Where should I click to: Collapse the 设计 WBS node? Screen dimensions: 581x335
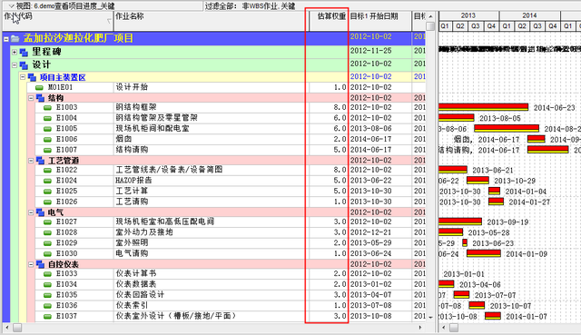pyautogui.click(x=15, y=65)
